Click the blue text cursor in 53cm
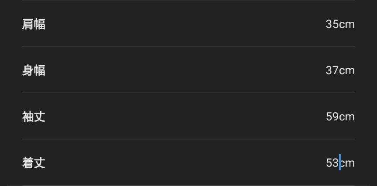 (340, 162)
